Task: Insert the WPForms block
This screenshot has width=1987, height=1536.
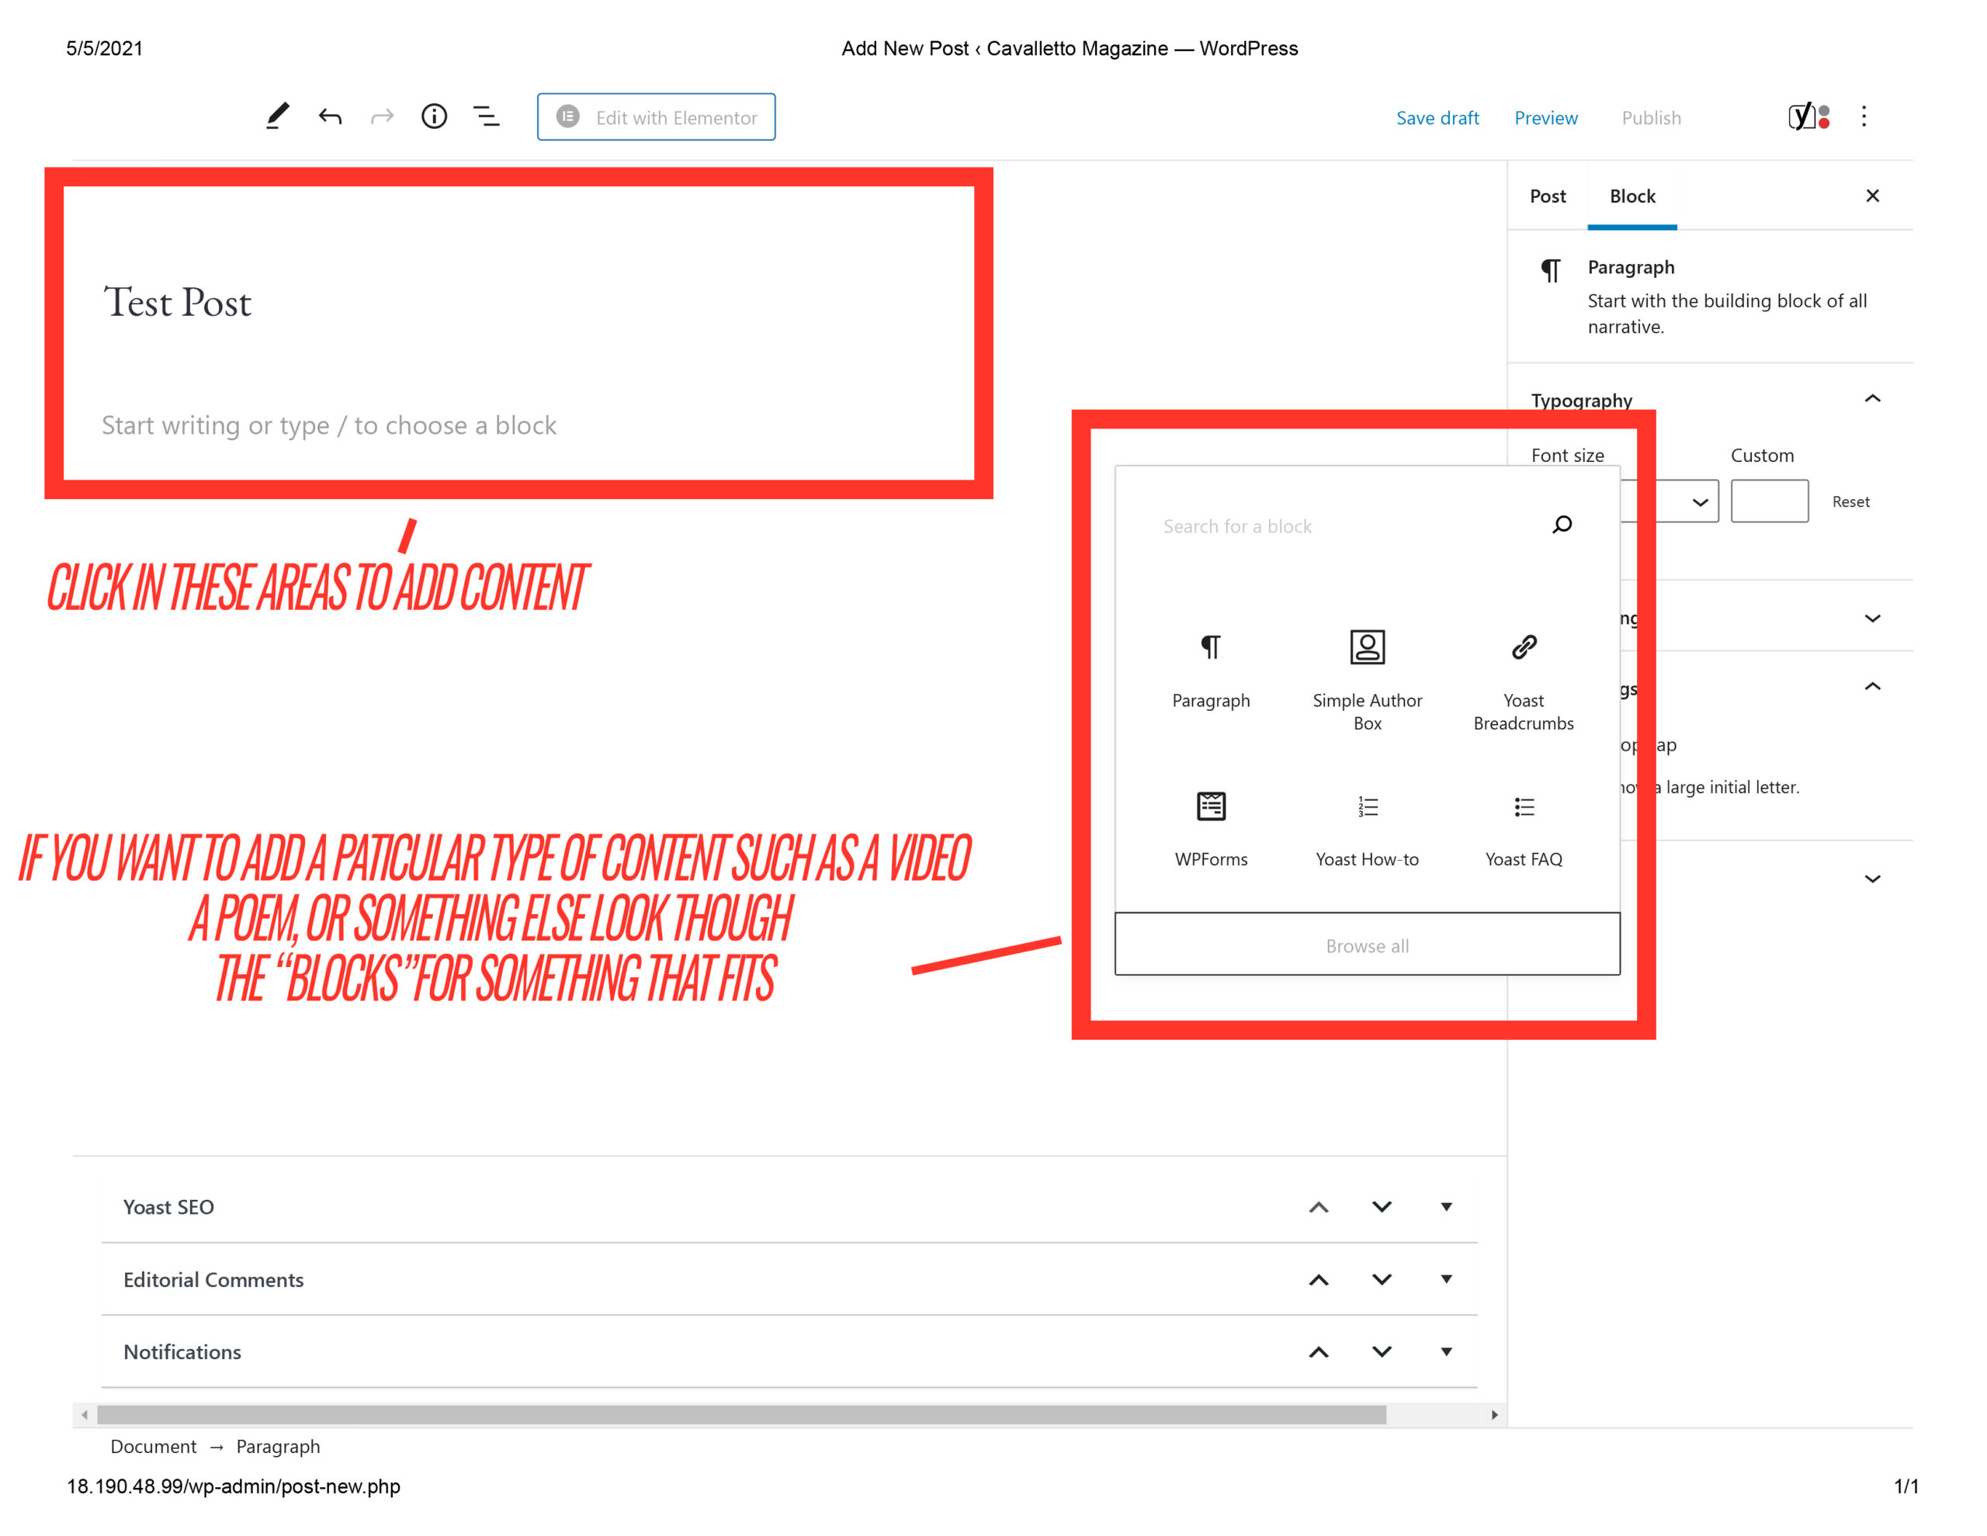Action: [1211, 830]
